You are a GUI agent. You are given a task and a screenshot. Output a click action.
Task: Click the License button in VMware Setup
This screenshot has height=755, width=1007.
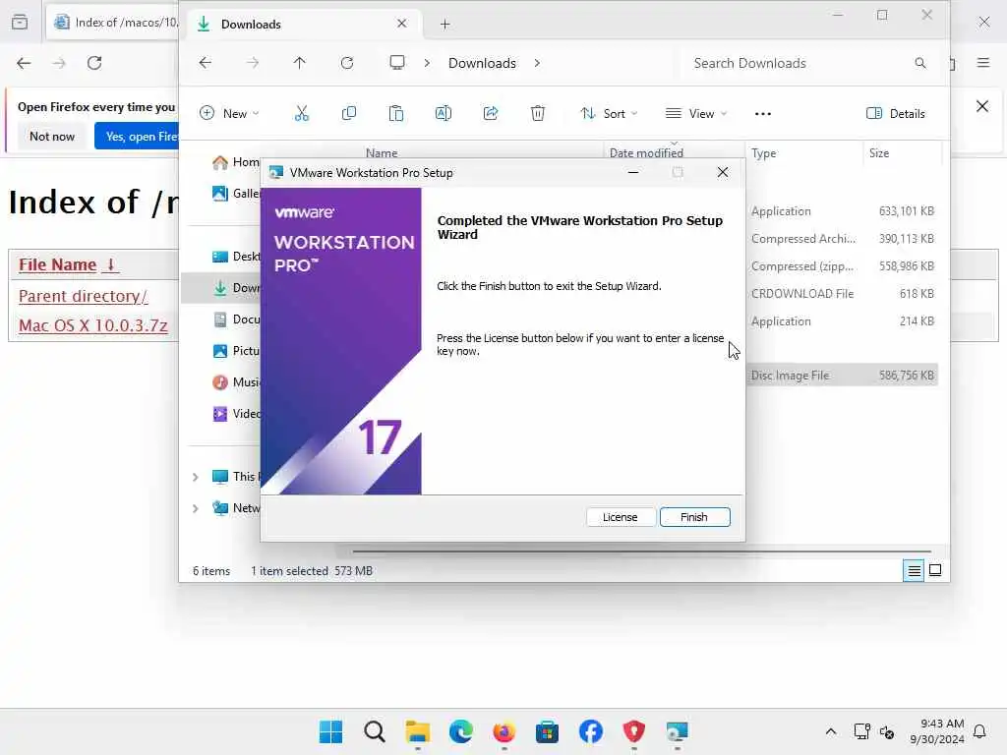pyautogui.click(x=620, y=517)
